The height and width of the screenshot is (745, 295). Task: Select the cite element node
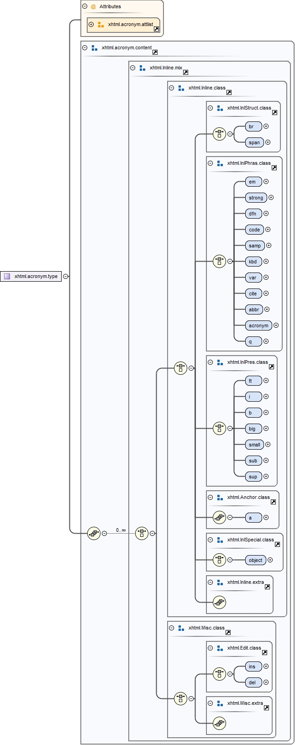[x=253, y=294]
